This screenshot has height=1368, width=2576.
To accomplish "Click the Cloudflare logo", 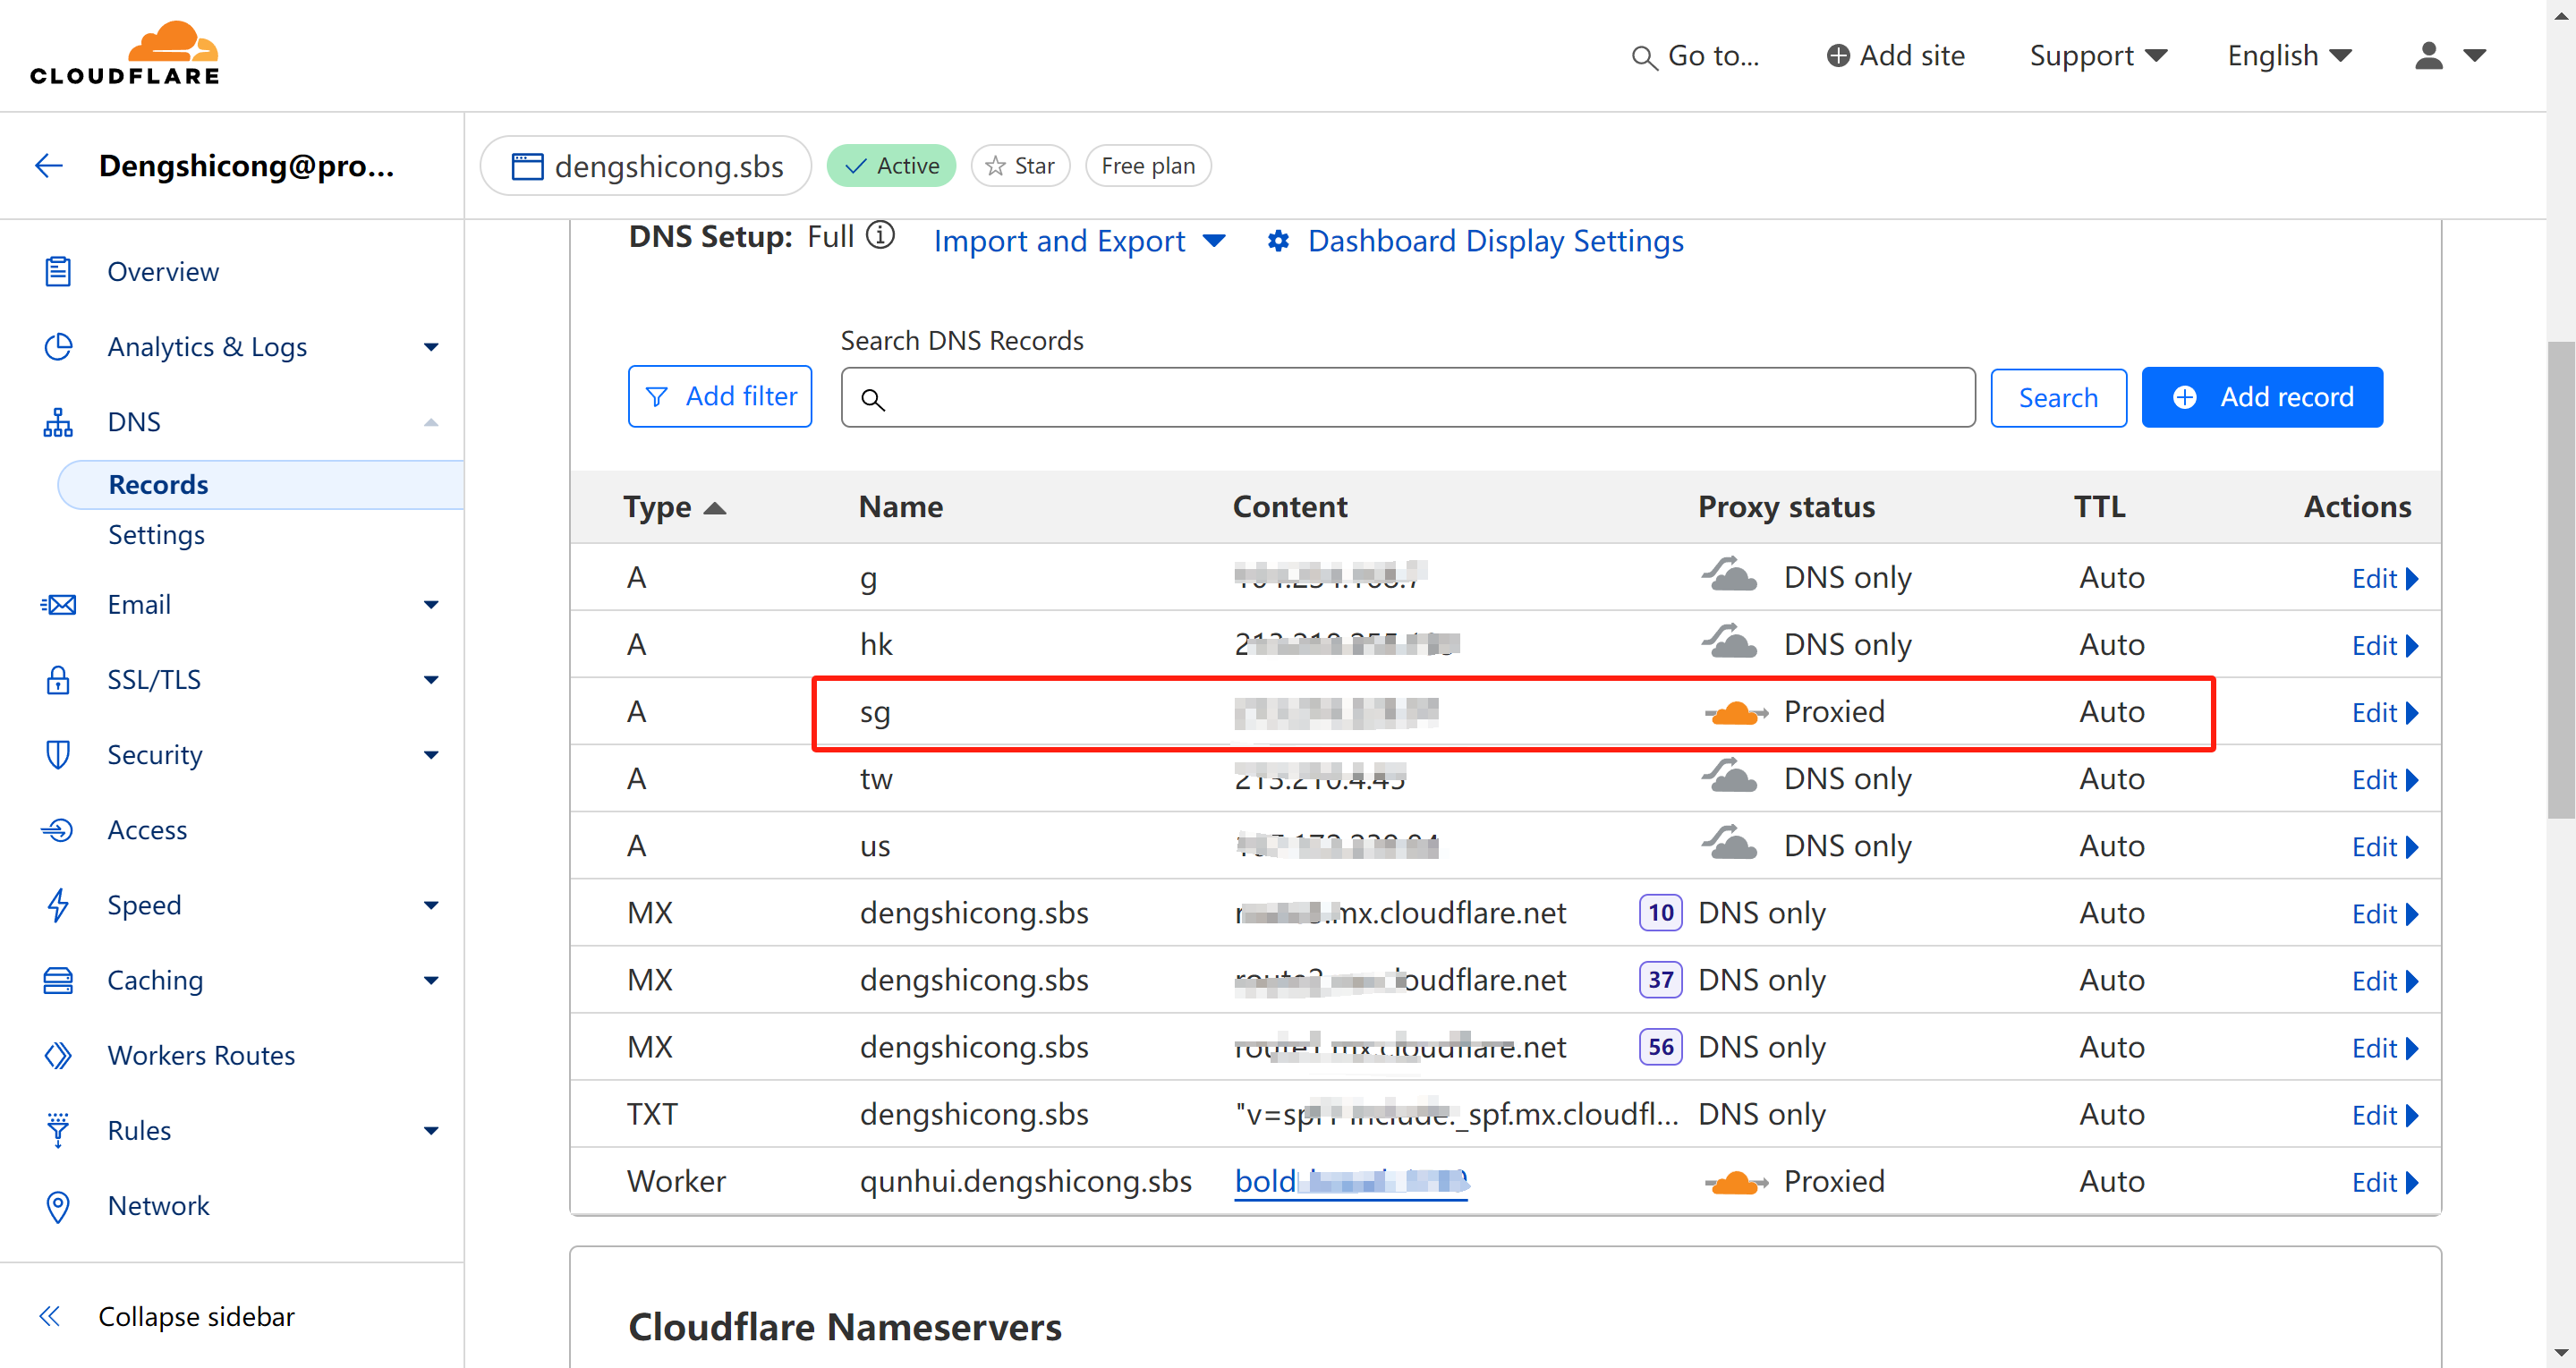I will pos(124,54).
